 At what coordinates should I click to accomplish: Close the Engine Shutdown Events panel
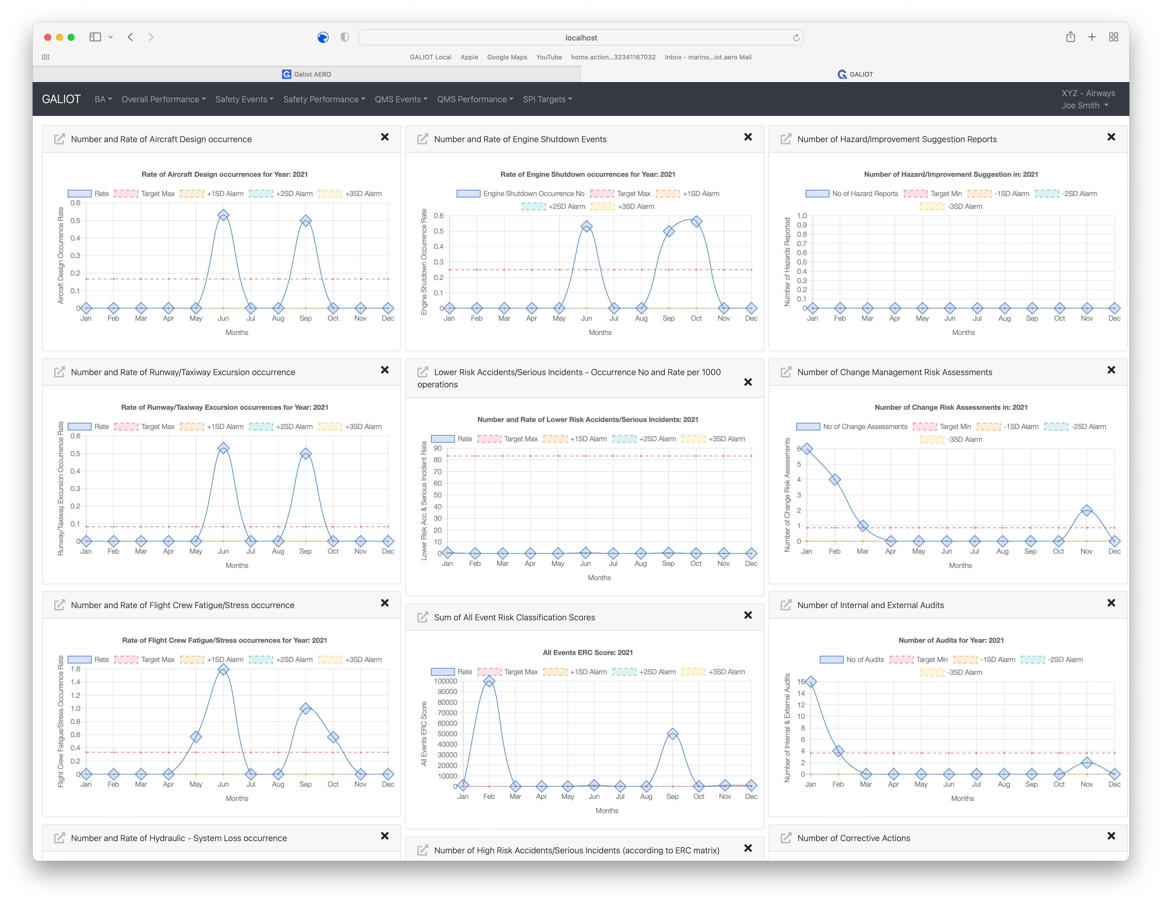747,137
